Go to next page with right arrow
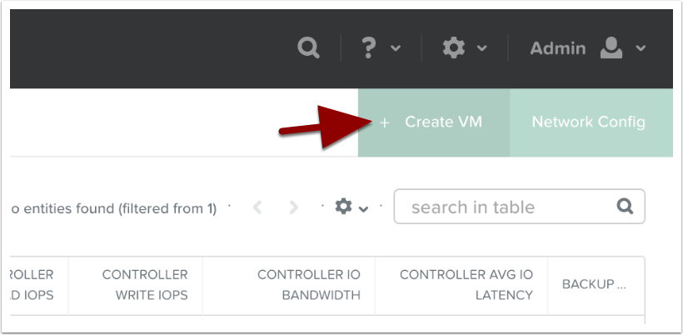 pos(293,207)
